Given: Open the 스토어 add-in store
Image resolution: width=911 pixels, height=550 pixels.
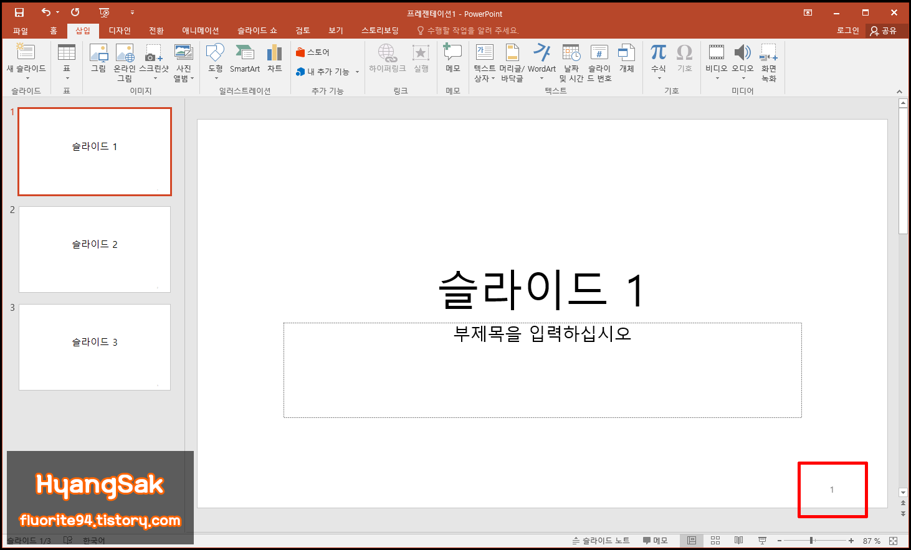Looking at the screenshot, I should point(313,52).
